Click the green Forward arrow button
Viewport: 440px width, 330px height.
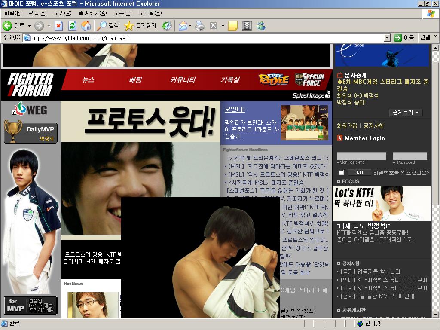click(39, 26)
